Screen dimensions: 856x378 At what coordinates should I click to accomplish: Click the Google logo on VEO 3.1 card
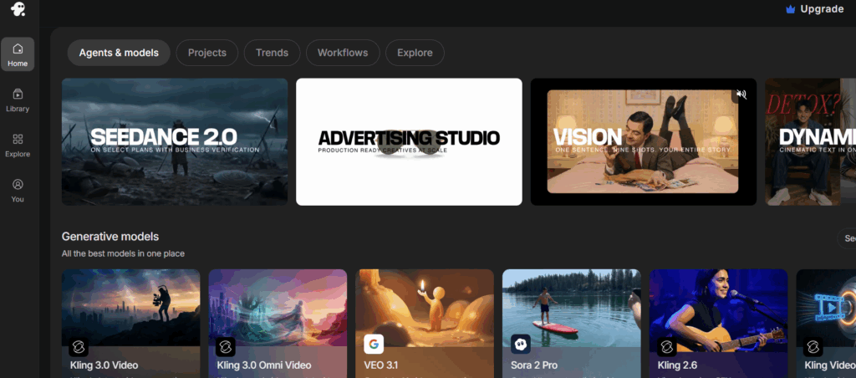click(x=374, y=344)
